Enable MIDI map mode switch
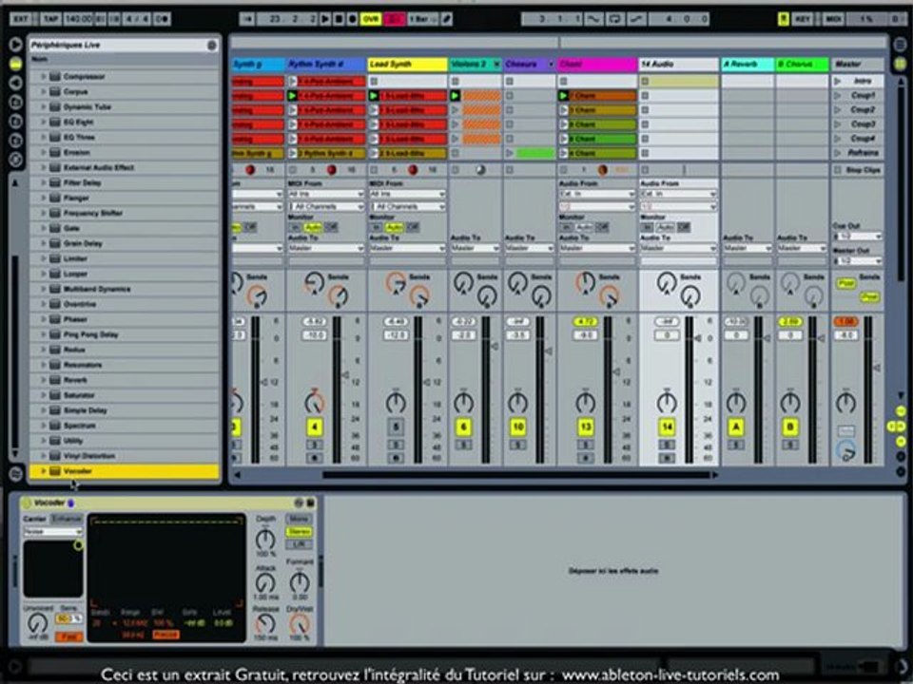 point(833,19)
